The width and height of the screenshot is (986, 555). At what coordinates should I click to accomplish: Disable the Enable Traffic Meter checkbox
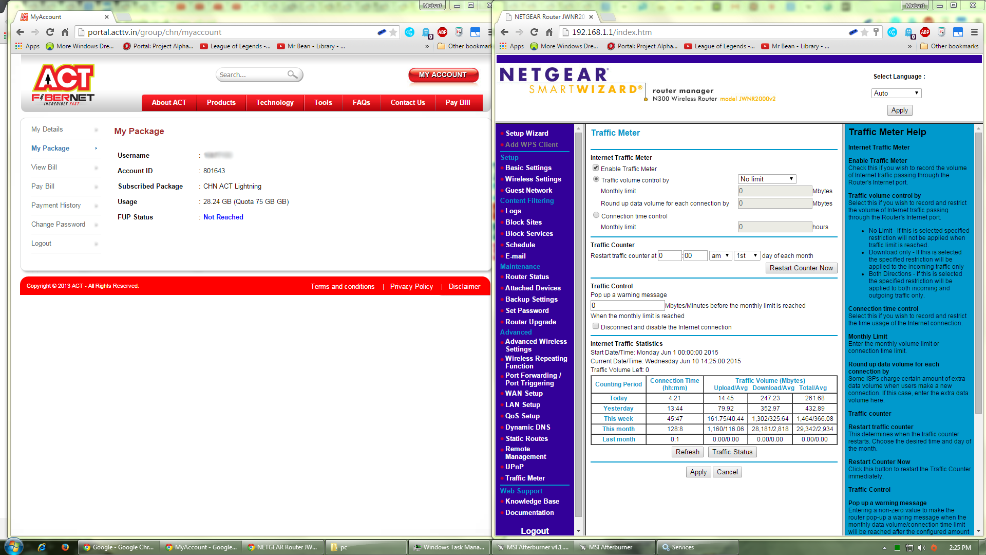596,168
